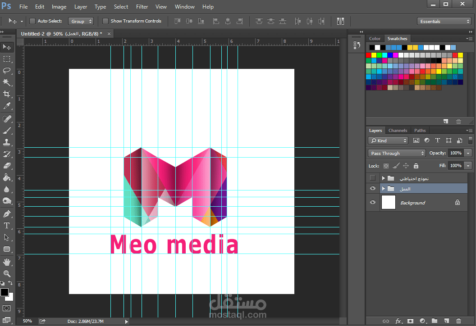Select the Clone Stamp tool
476x326 pixels.
tap(7, 142)
